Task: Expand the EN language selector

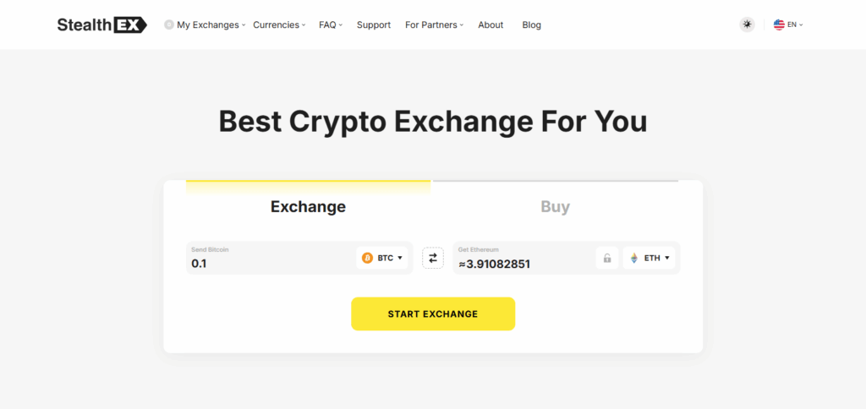Action: (794, 25)
